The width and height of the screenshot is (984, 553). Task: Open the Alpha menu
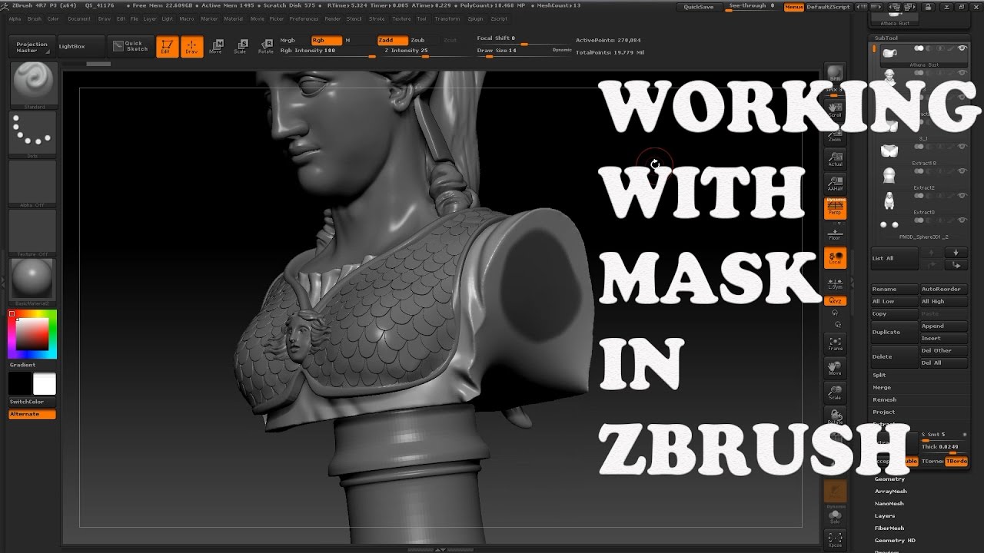(x=15, y=18)
